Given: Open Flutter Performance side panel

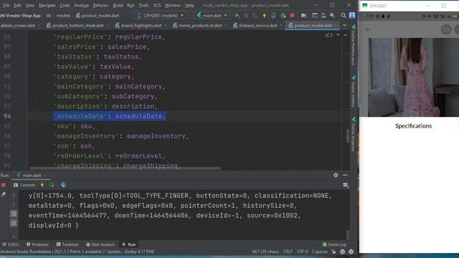Looking at the screenshot, I should [354, 45].
